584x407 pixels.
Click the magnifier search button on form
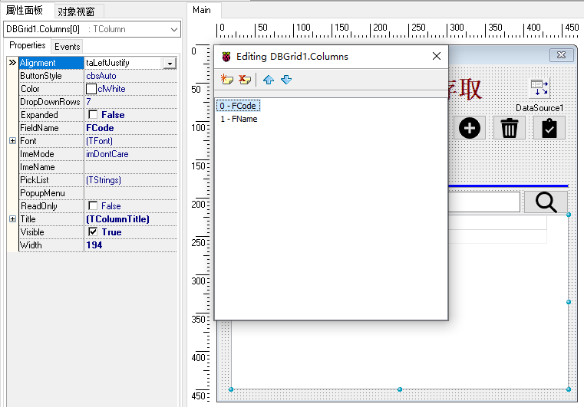[x=546, y=202]
